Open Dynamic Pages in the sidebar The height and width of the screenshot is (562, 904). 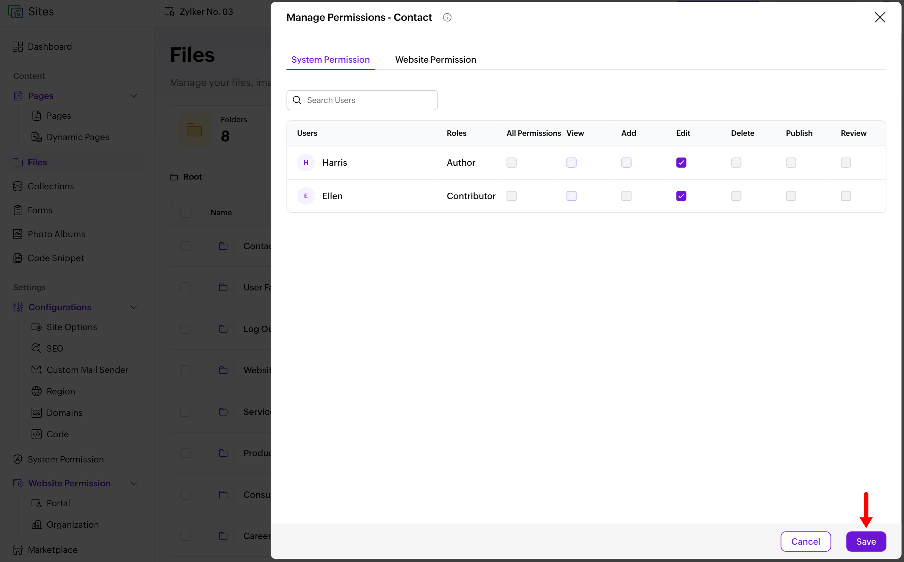coord(78,137)
